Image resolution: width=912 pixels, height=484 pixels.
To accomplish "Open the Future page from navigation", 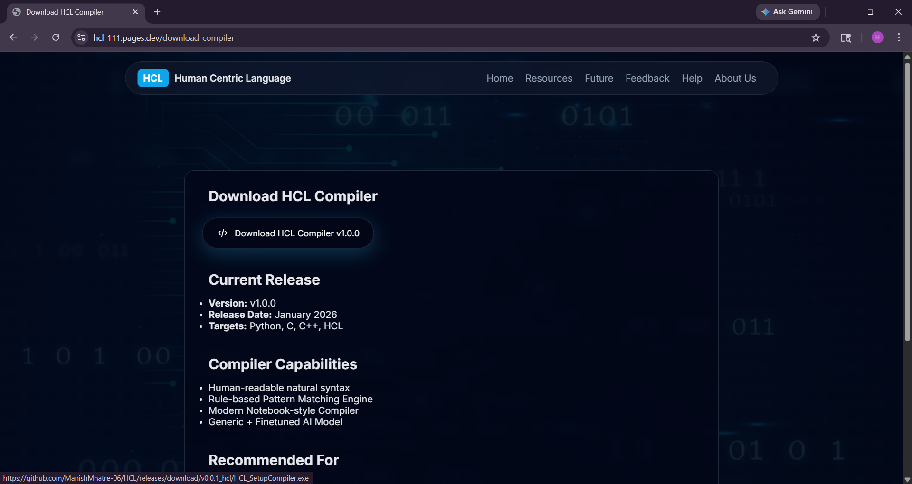I will (x=598, y=78).
